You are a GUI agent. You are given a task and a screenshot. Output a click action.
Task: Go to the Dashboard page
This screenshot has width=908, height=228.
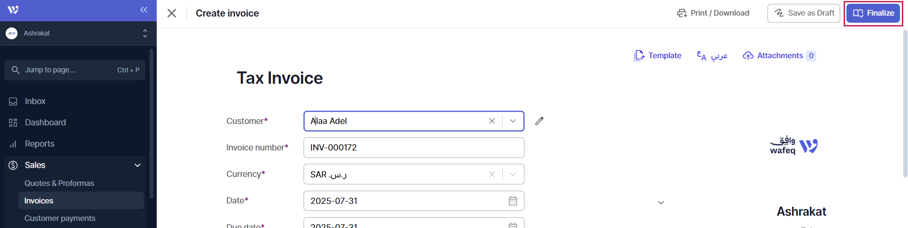[45, 123]
